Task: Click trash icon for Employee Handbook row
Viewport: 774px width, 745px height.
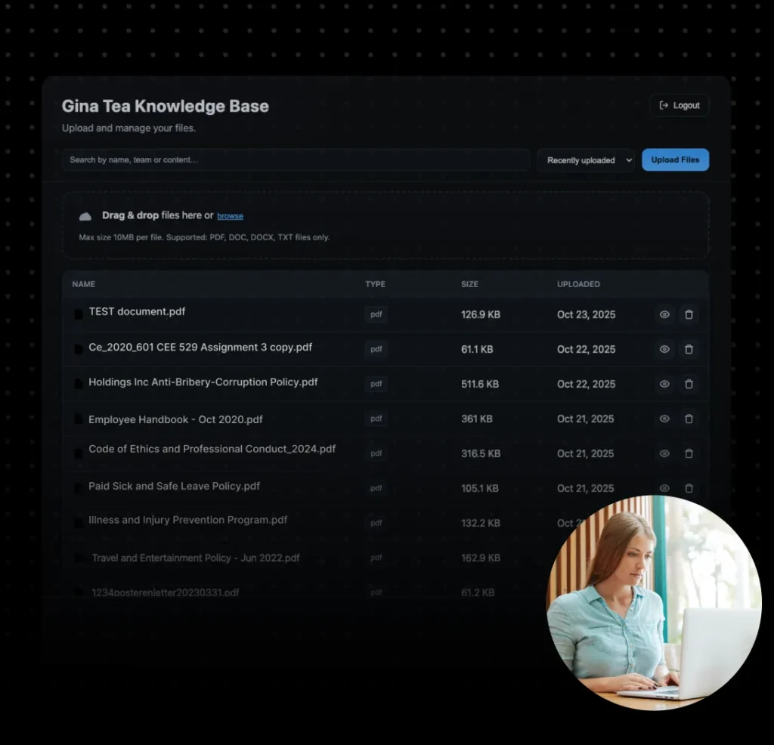Action: (x=689, y=419)
